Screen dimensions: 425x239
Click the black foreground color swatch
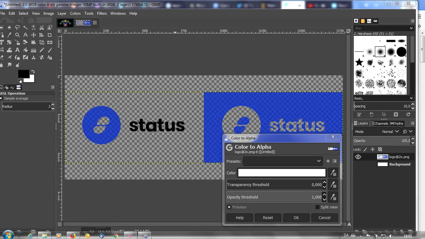point(23,74)
